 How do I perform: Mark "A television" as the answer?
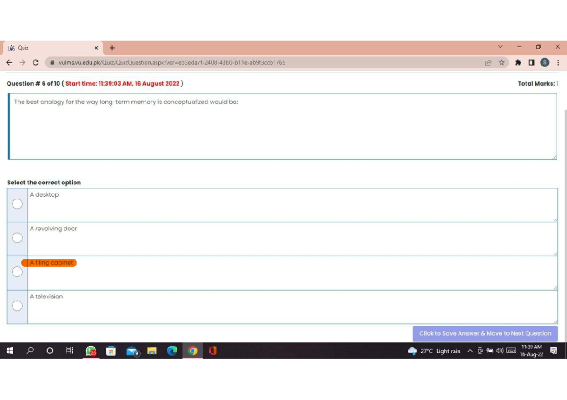tap(17, 306)
